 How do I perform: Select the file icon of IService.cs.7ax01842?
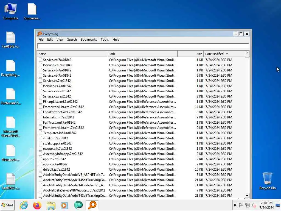point(41,86)
